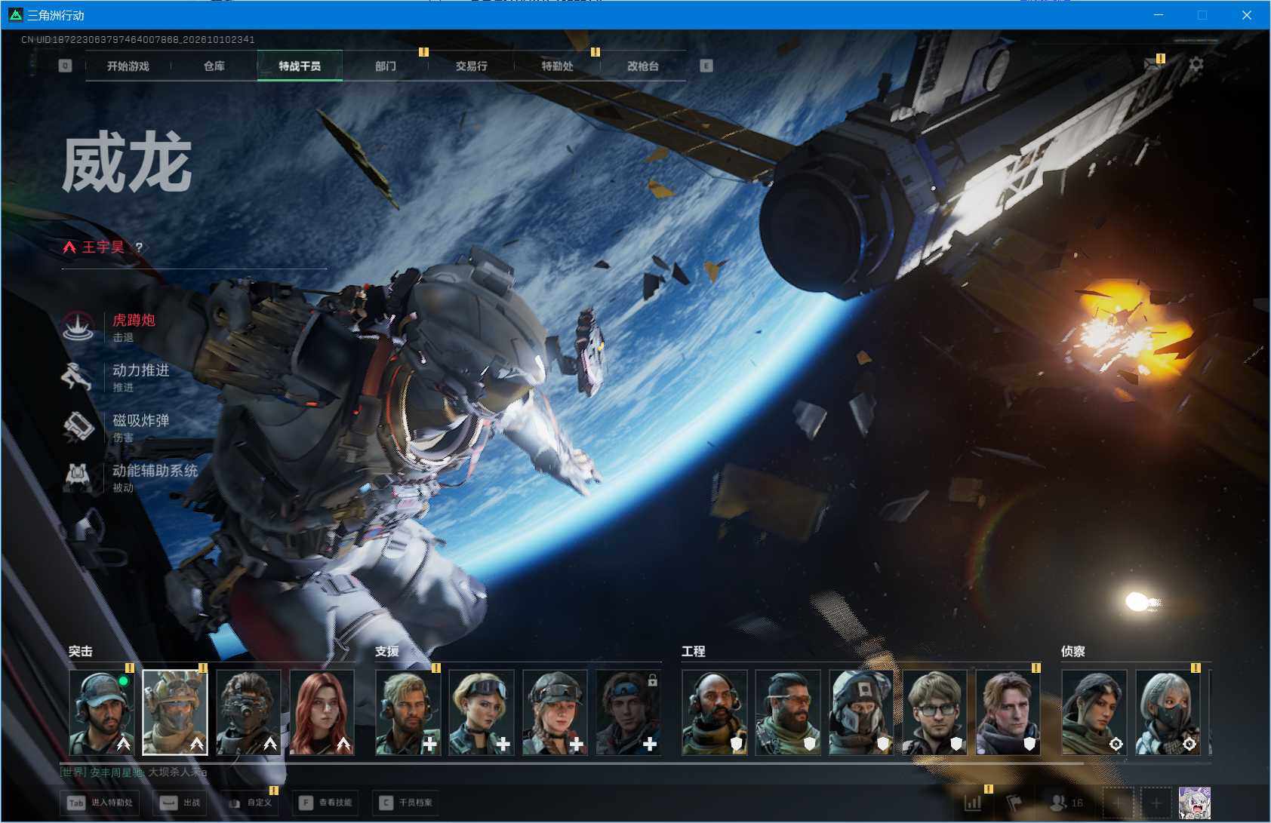Switch to the 交易行 tab

[x=471, y=66]
